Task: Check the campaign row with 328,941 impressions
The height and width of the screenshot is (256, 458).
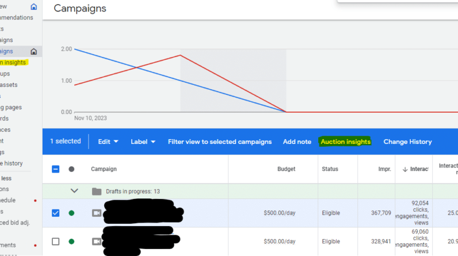Action: click(55, 242)
